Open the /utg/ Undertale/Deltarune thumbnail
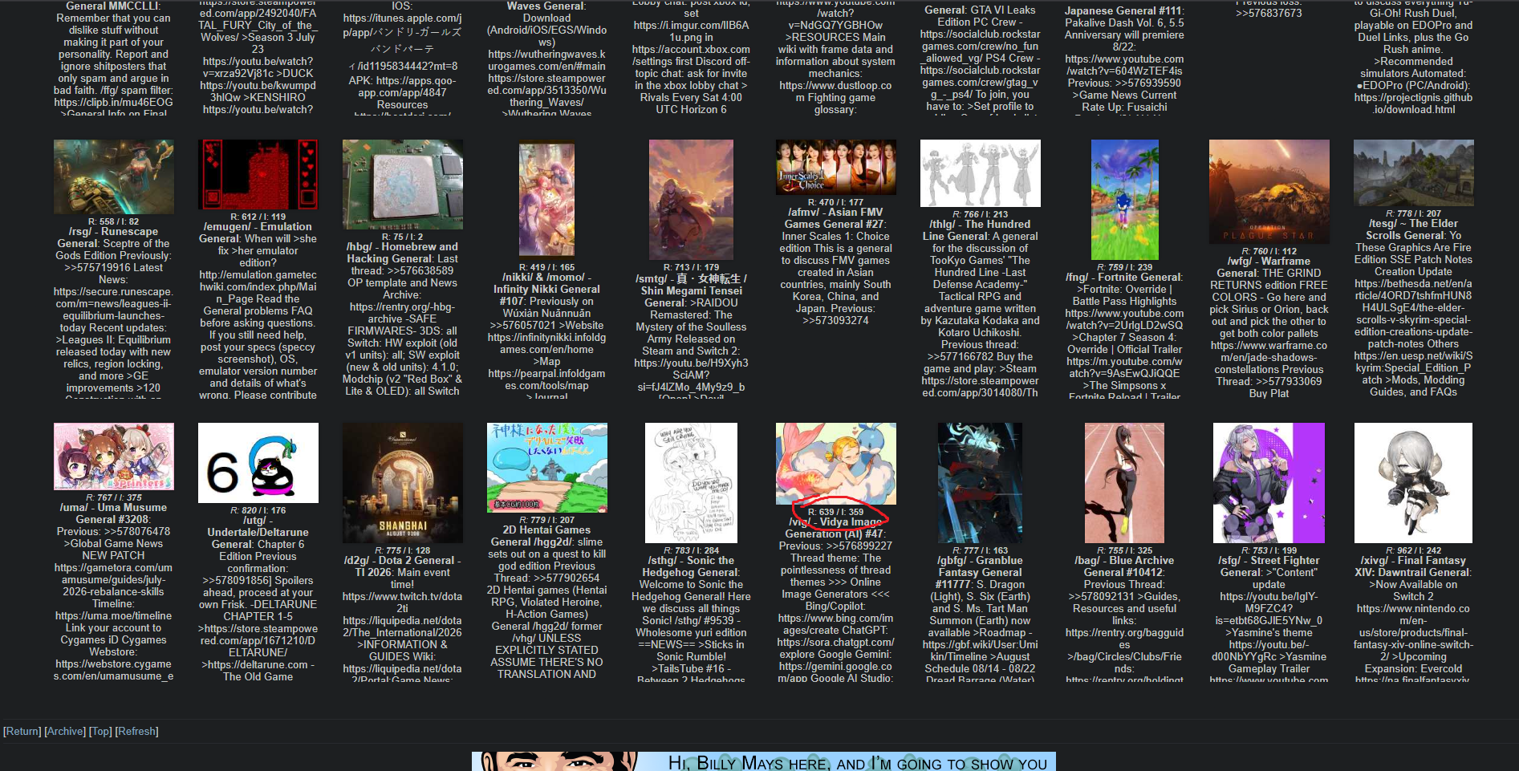 tap(258, 463)
